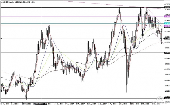Click the 14 Jan 2007 date label

[x=70, y=104]
